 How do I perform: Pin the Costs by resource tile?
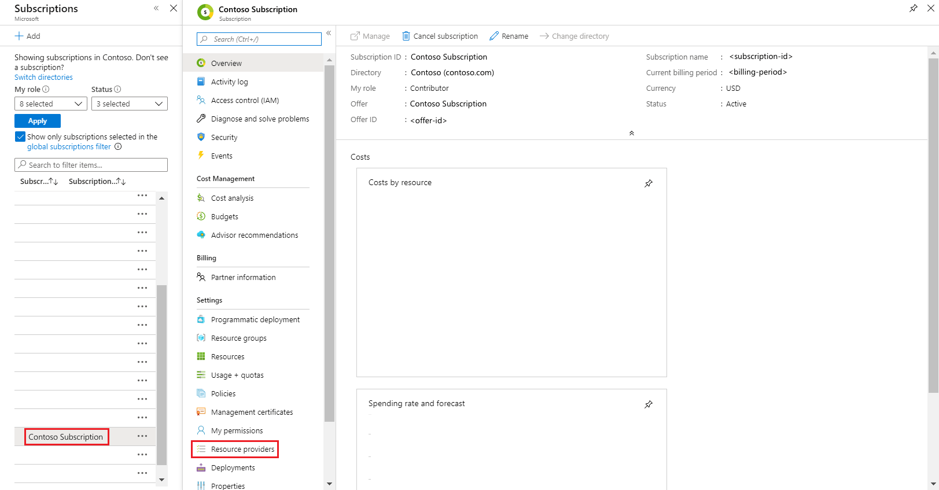coord(649,183)
